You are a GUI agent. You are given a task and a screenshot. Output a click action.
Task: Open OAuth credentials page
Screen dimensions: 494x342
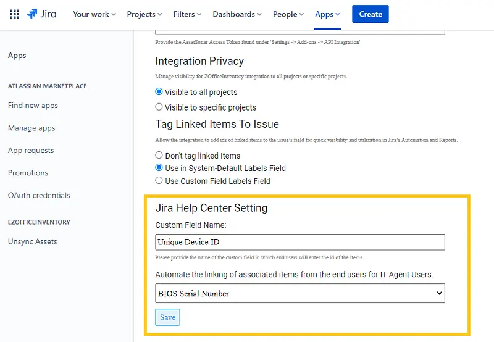pyautogui.click(x=39, y=195)
